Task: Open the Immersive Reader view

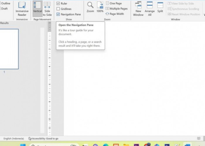Action: coord(22,8)
